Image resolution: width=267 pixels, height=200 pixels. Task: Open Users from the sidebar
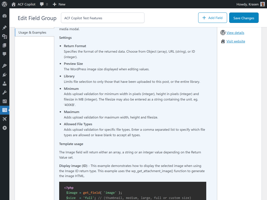[4, 84]
